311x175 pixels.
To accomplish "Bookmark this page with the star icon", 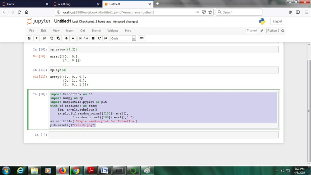I will [210, 12].
